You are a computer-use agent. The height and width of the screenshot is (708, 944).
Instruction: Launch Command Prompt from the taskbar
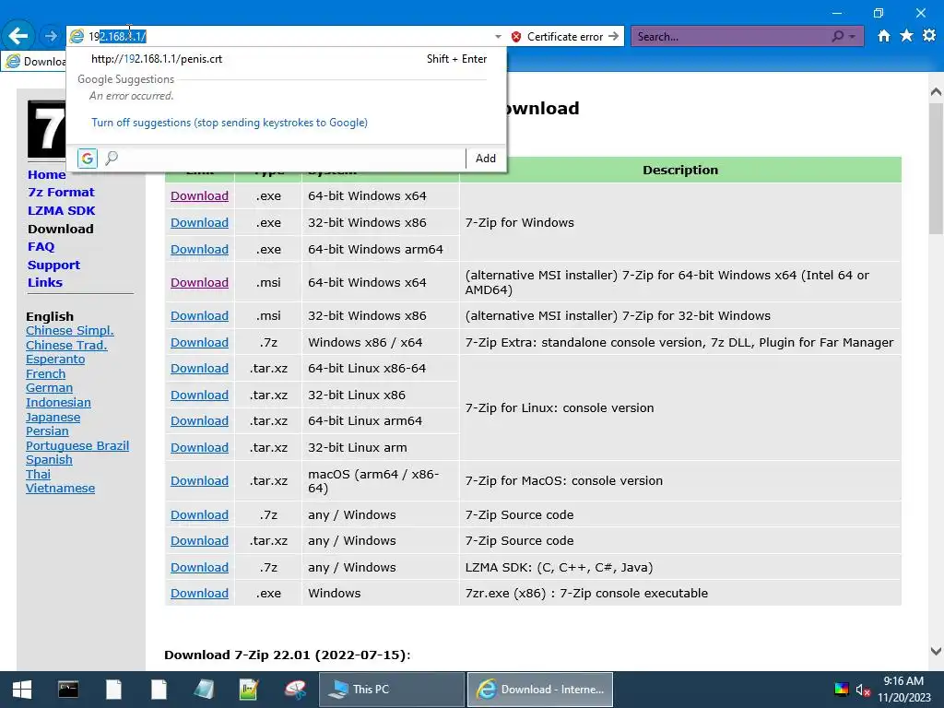[x=68, y=689]
